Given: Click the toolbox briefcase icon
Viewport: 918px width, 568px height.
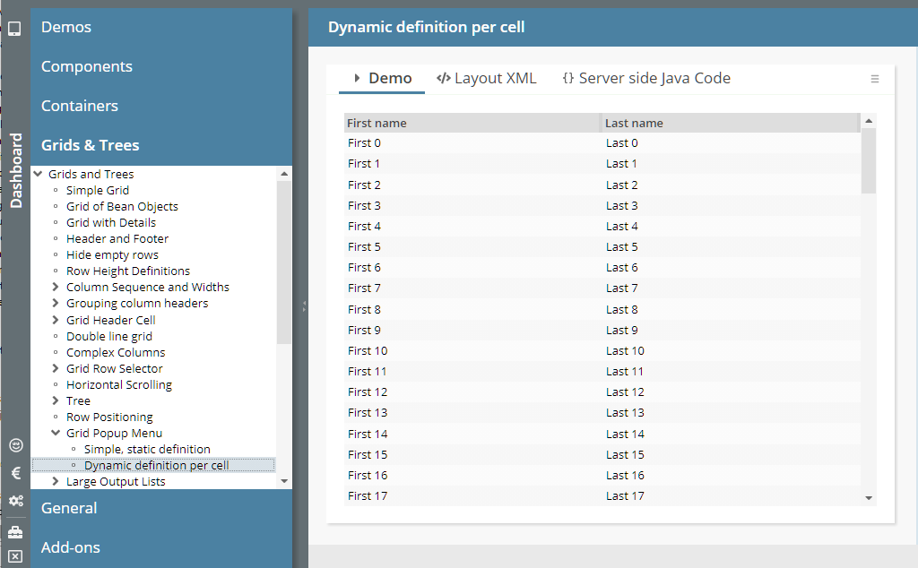Looking at the screenshot, I should [15, 532].
